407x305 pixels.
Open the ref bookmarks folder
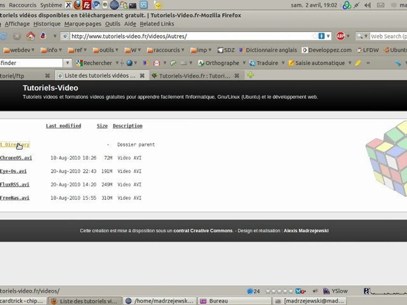[77, 50]
